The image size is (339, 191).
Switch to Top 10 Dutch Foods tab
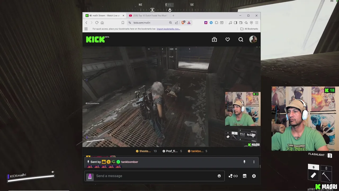148,16
